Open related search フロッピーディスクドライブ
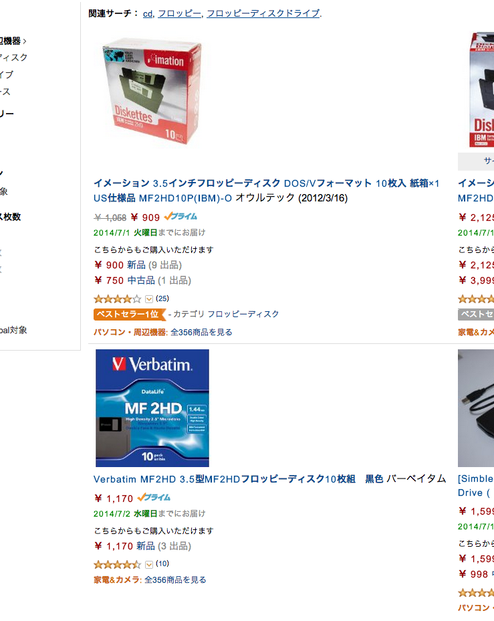 click(x=263, y=13)
